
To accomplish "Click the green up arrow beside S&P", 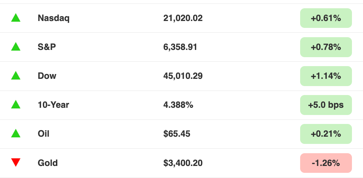I will point(16,46).
